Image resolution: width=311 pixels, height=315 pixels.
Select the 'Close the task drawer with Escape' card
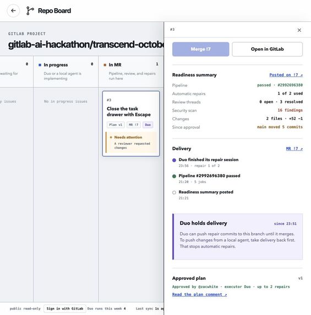pyautogui.click(x=131, y=124)
